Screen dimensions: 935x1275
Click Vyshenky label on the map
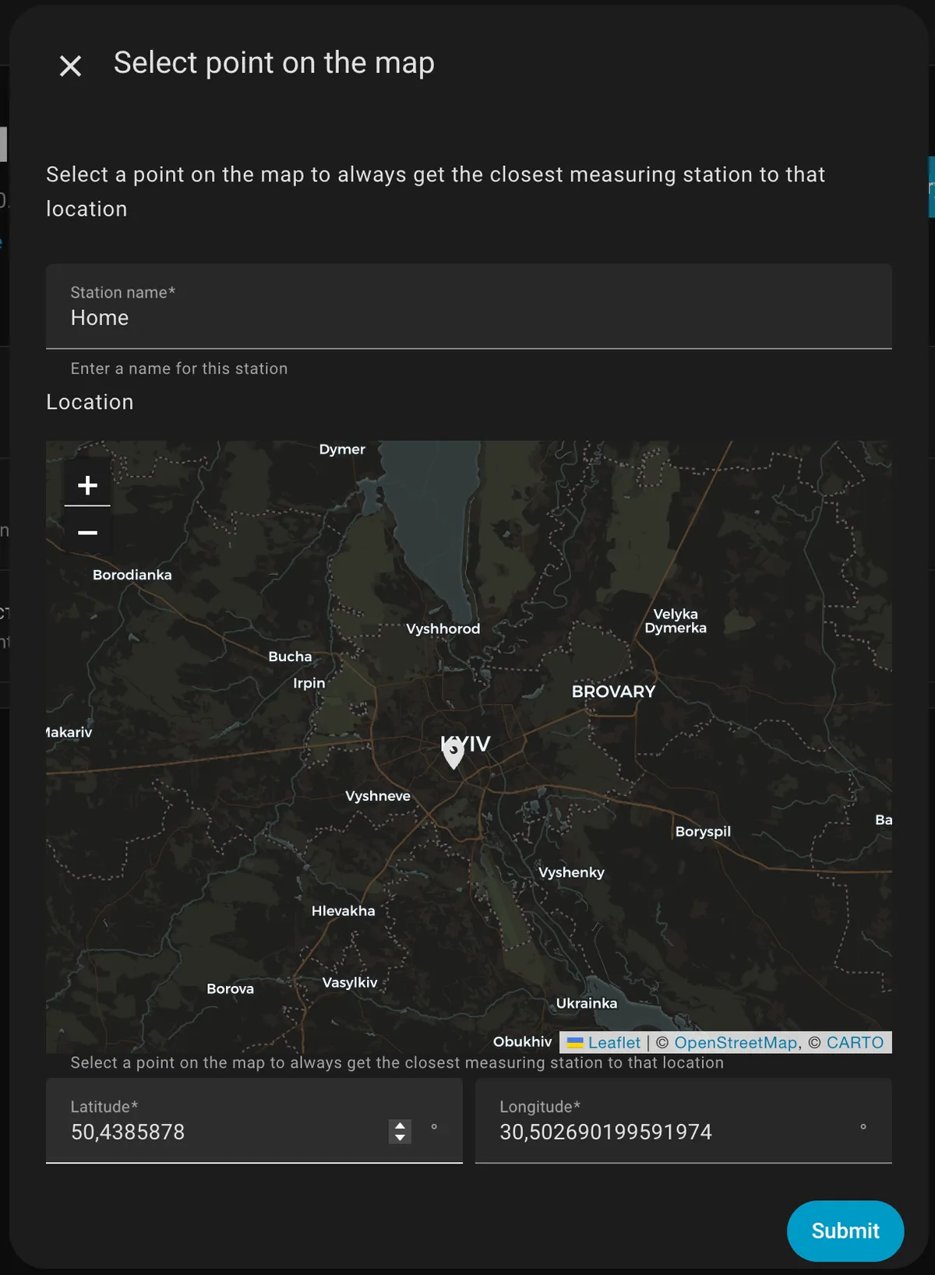pyautogui.click(x=571, y=872)
